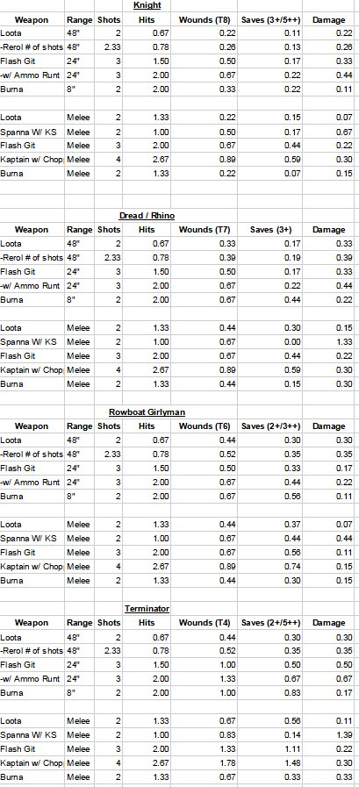Select the Wounds (T6) header cell
The width and height of the screenshot is (359, 787).
point(204,426)
